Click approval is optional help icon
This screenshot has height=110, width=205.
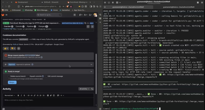pyautogui.click(x=32, y=65)
